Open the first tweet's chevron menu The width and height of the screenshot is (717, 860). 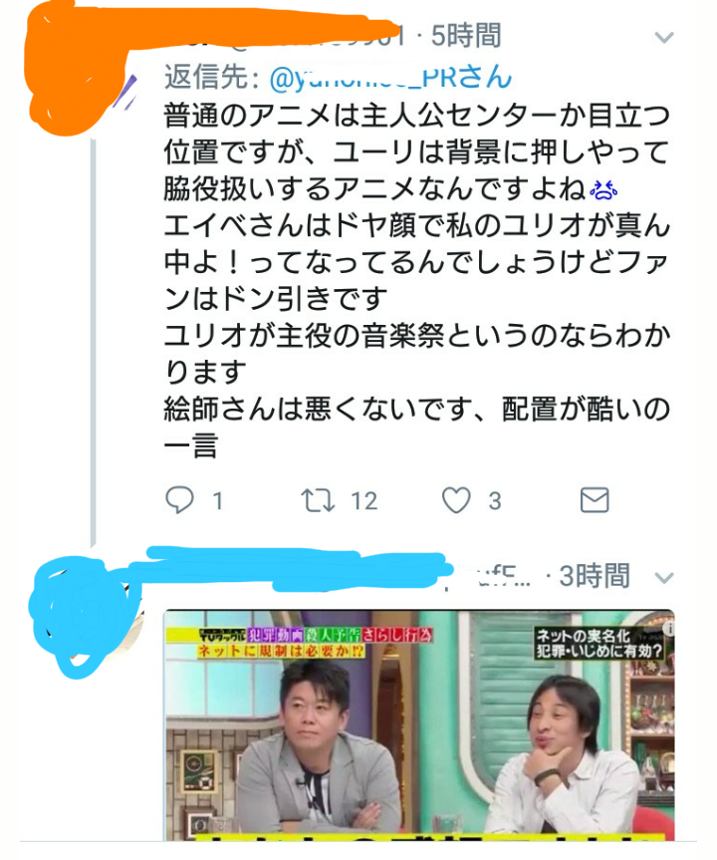[664, 37]
